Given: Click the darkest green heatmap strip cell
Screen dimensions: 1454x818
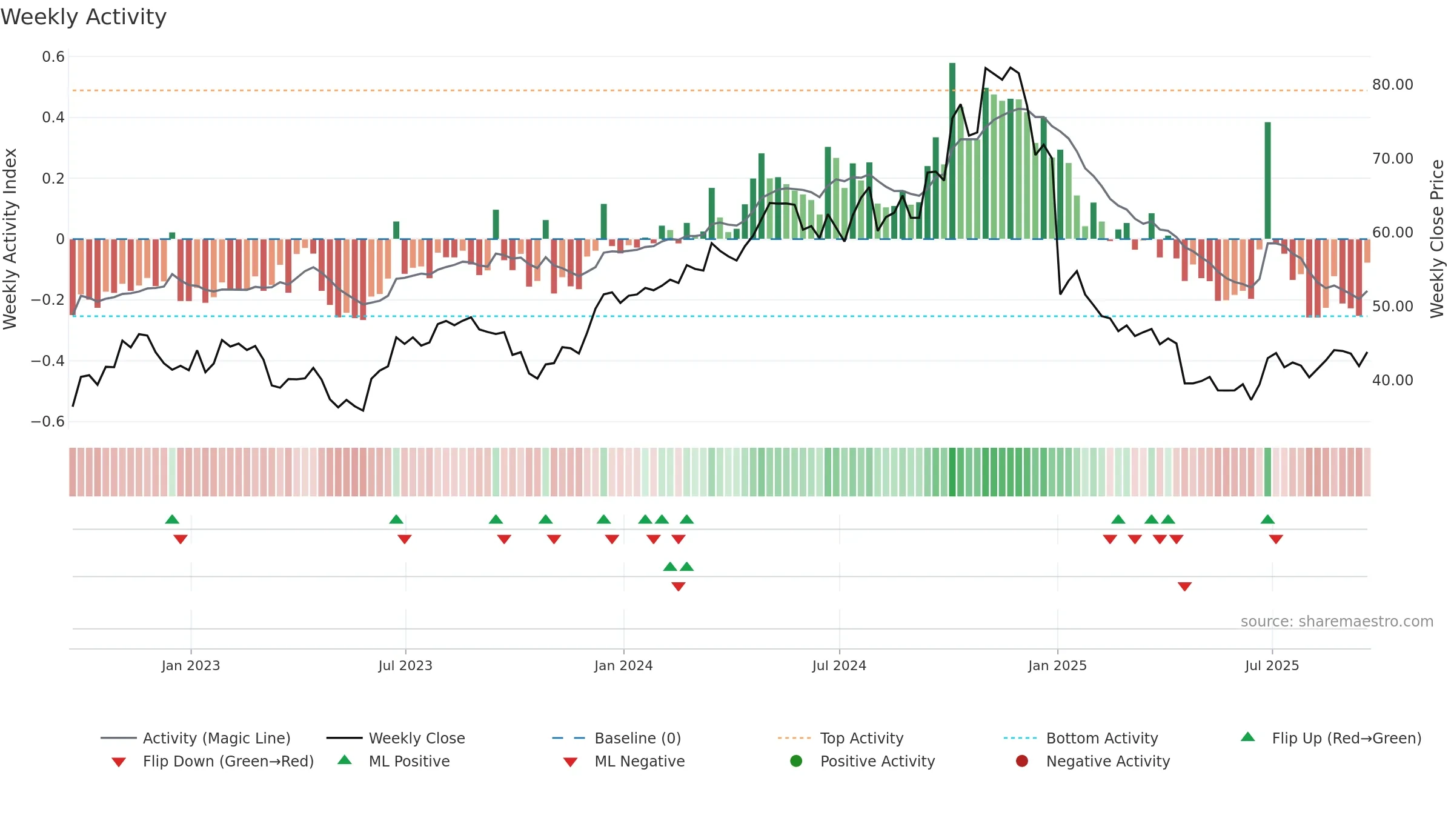Looking at the screenshot, I should pos(952,472).
